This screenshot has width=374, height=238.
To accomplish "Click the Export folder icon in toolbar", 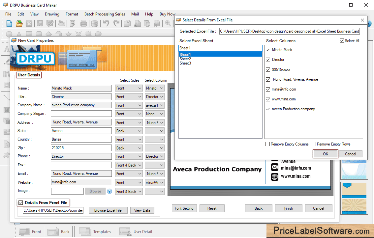I will 62,23.
